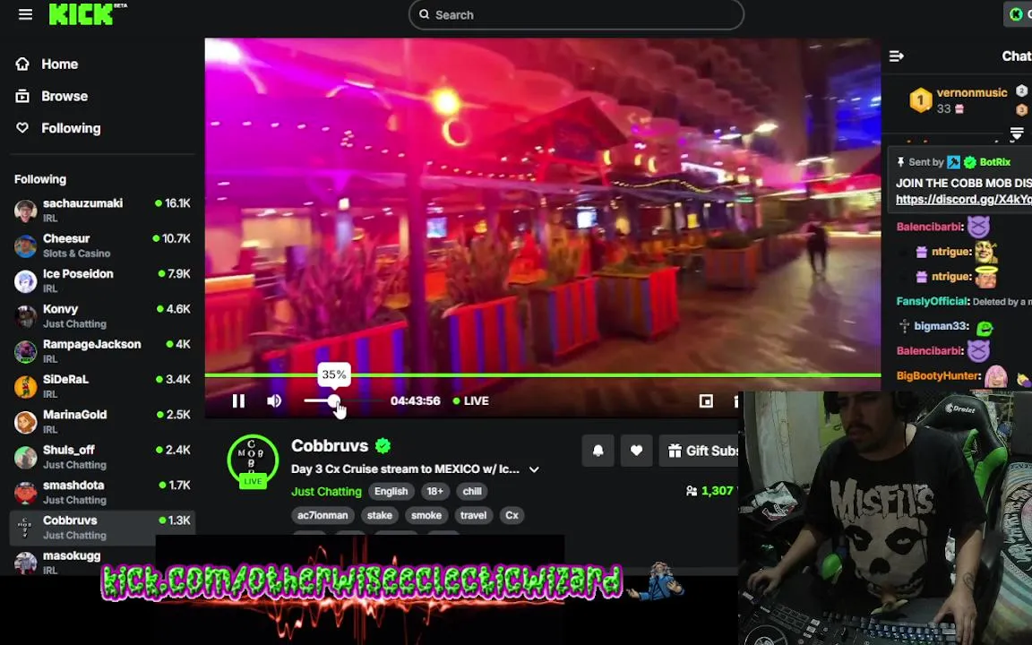Open Ice Poseidon channel
This screenshot has width=1032, height=645.
[x=102, y=280]
